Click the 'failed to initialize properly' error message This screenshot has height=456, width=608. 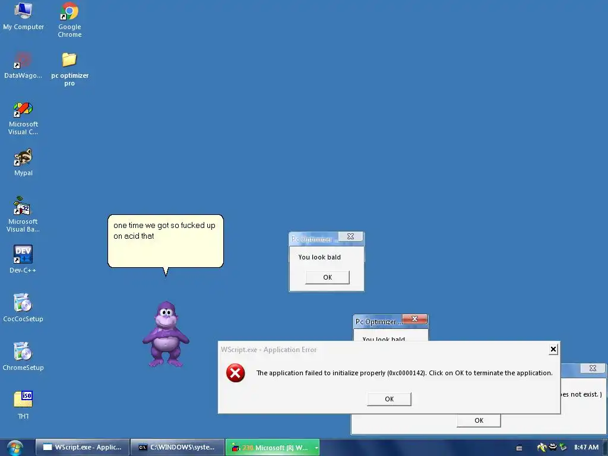tap(404, 373)
